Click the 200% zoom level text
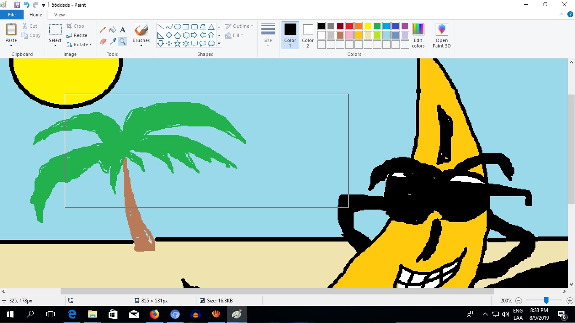 [506, 301]
